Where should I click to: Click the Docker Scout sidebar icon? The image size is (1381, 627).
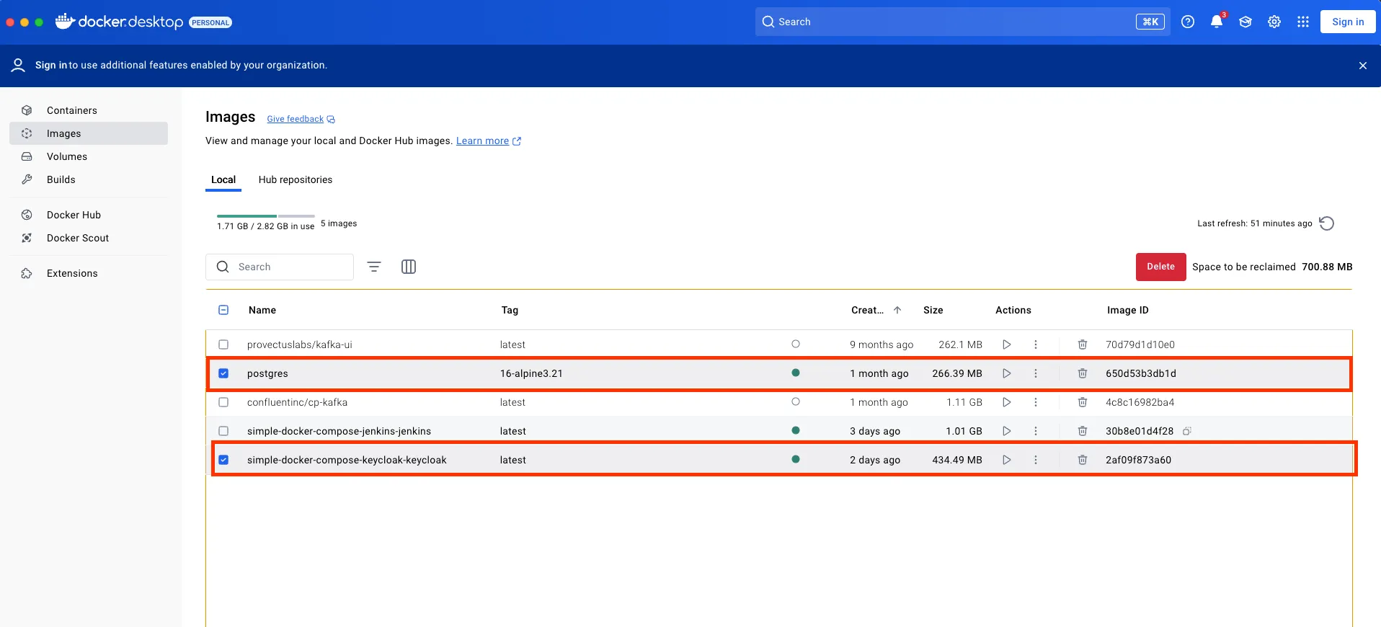[x=27, y=238]
